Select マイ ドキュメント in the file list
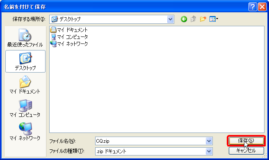The width and height of the screenshot is (269, 160). (69, 30)
